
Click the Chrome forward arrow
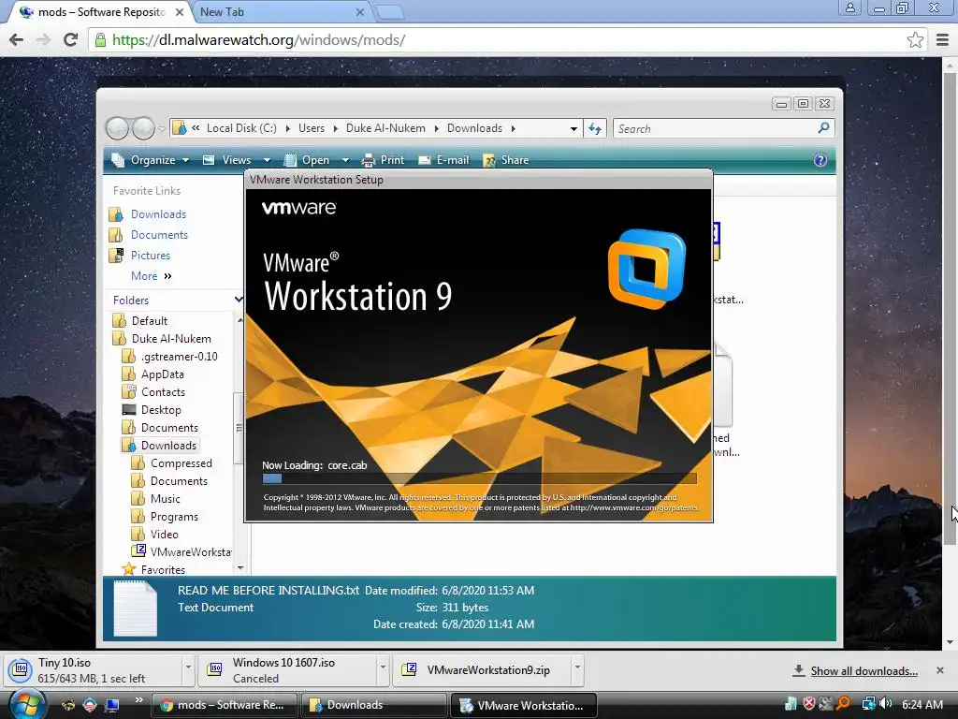coord(43,39)
